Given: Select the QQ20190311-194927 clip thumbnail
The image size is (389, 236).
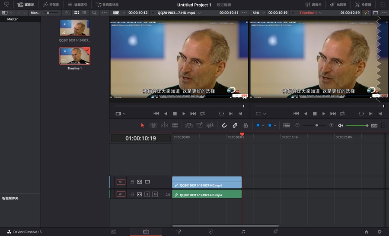Looking at the screenshot, I should pos(75,28).
